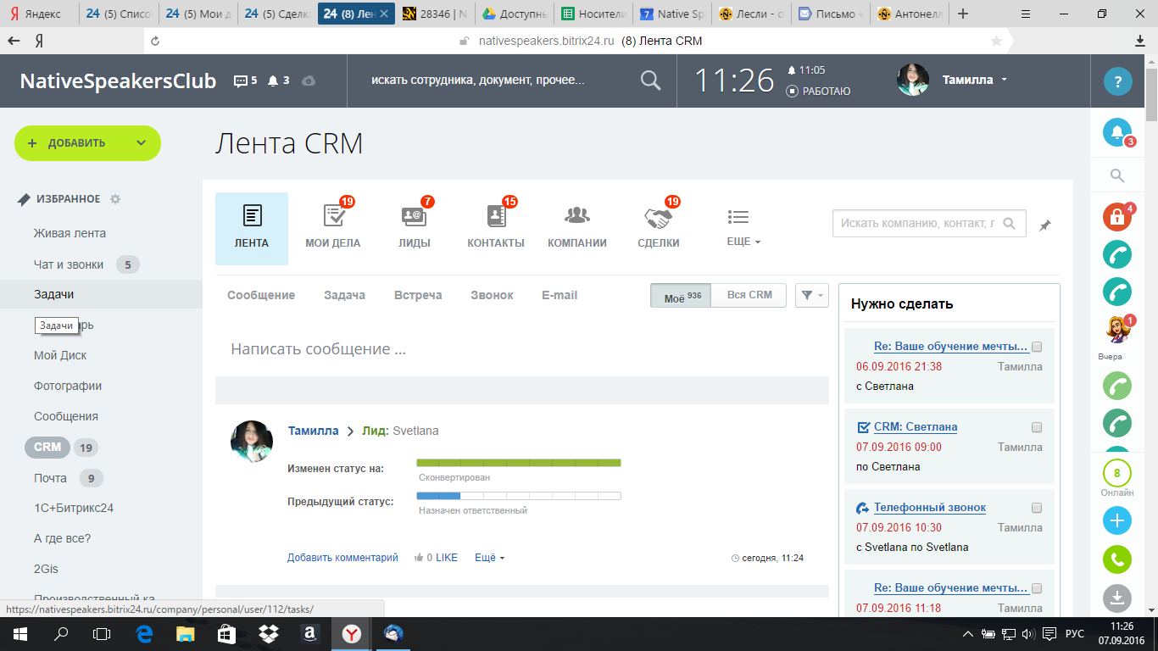Select the Звонок tab in feed composer
The height and width of the screenshot is (651, 1158).
coord(492,295)
